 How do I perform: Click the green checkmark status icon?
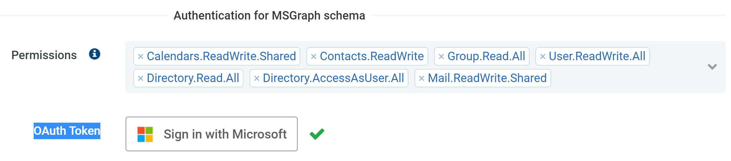point(317,134)
